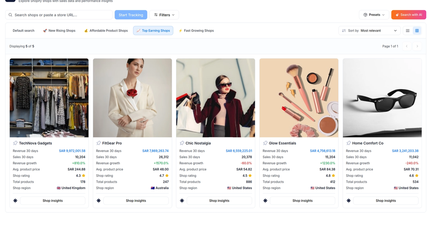This screenshot has height=243, width=432.
Task: Click the Displaying 5 of 5 text
Action: pos(22,46)
